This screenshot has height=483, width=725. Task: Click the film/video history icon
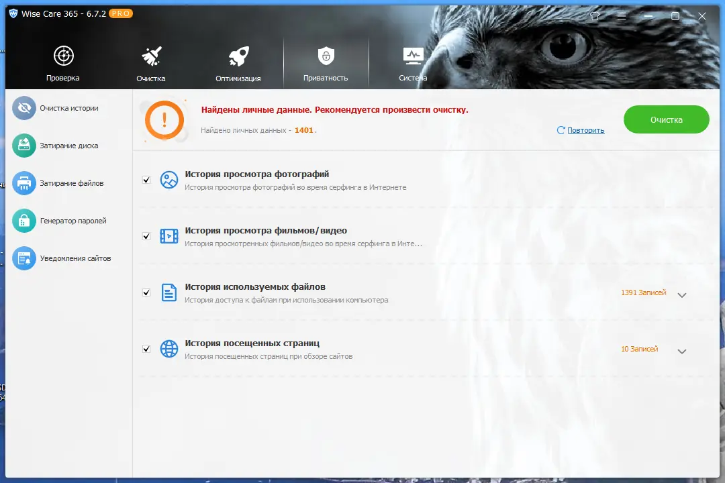(x=168, y=236)
